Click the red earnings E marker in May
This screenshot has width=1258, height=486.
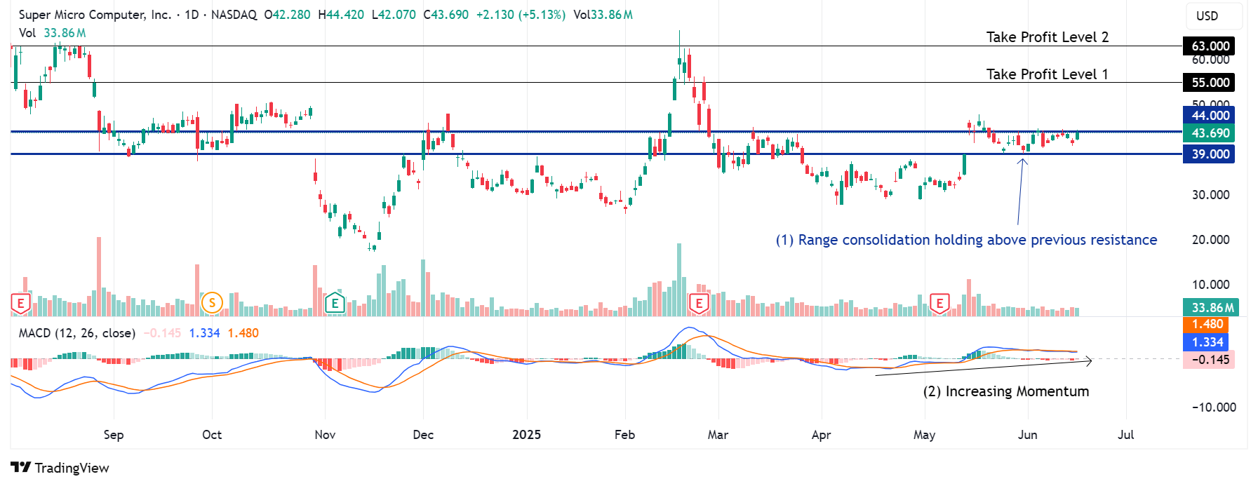[939, 304]
